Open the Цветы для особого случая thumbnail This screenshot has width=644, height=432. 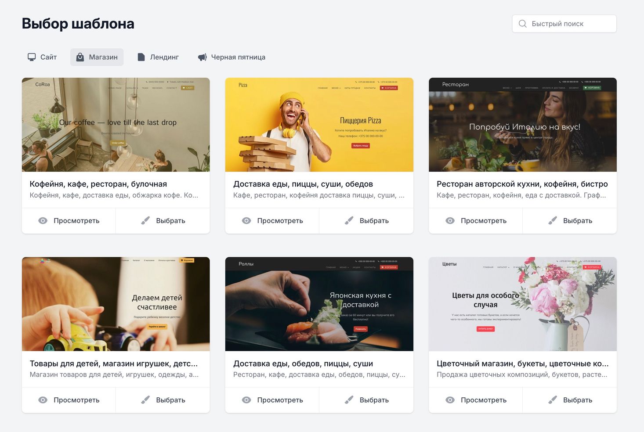tap(523, 304)
